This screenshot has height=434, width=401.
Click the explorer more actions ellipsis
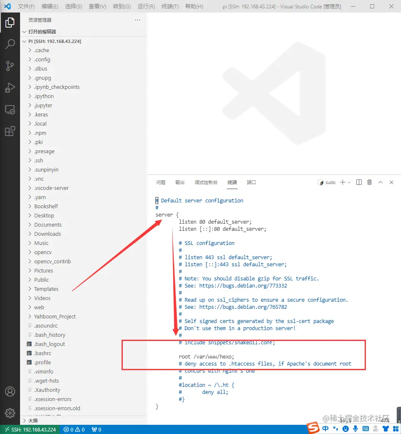(x=137, y=20)
